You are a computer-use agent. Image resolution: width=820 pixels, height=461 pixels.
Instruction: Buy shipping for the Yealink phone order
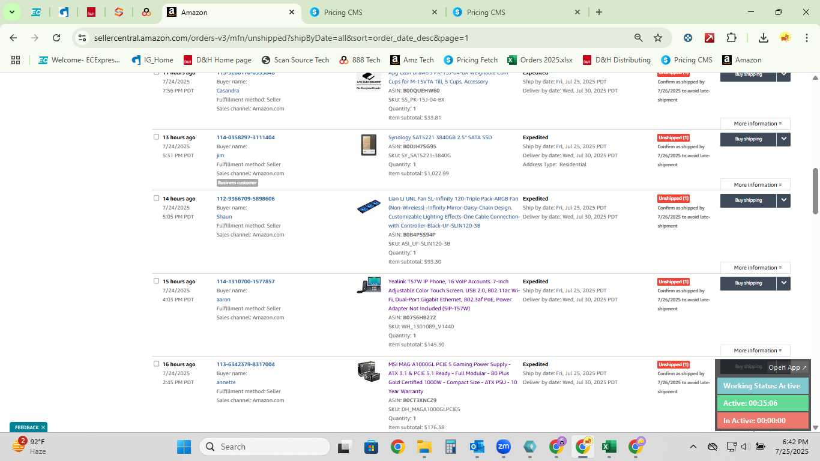748,283
